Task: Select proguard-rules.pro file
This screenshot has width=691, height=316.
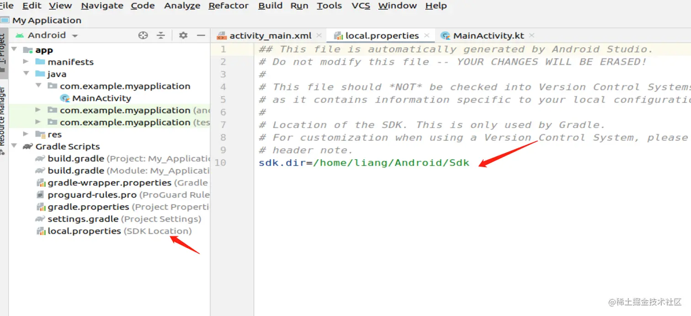Action: 122,195
